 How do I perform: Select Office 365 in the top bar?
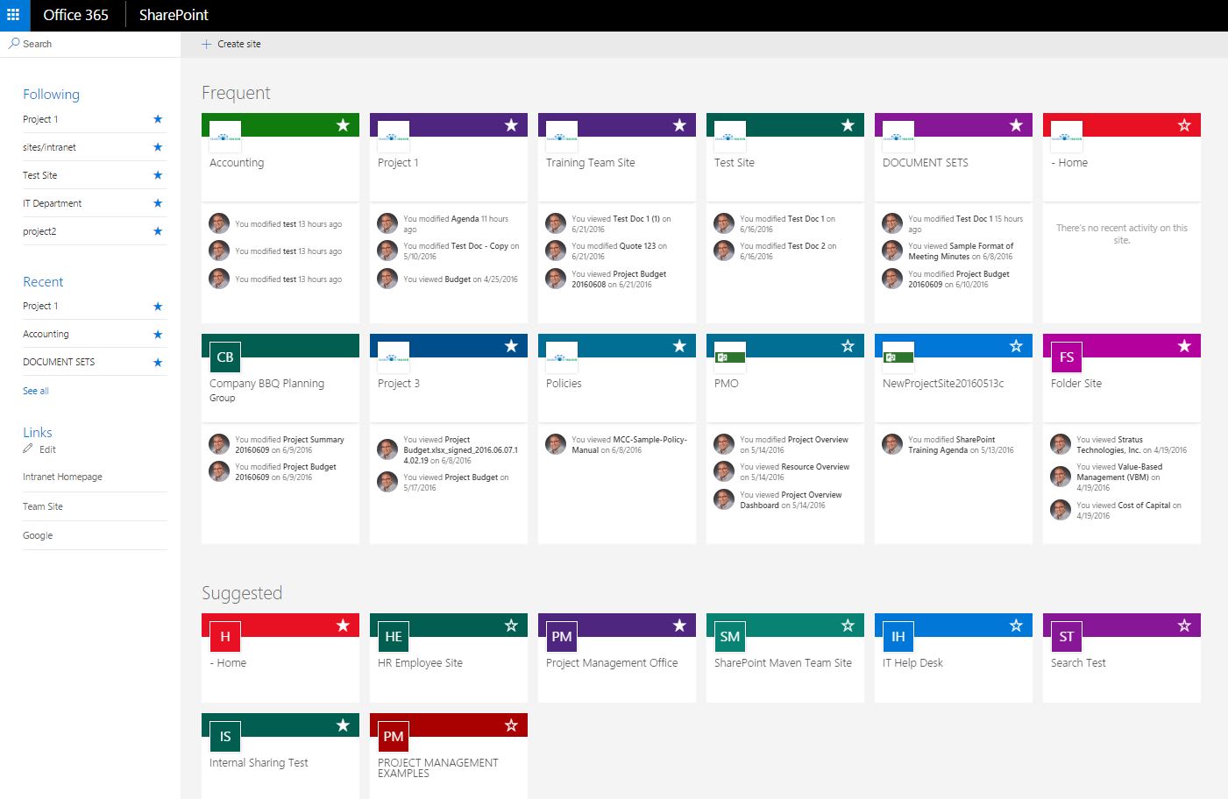click(75, 15)
